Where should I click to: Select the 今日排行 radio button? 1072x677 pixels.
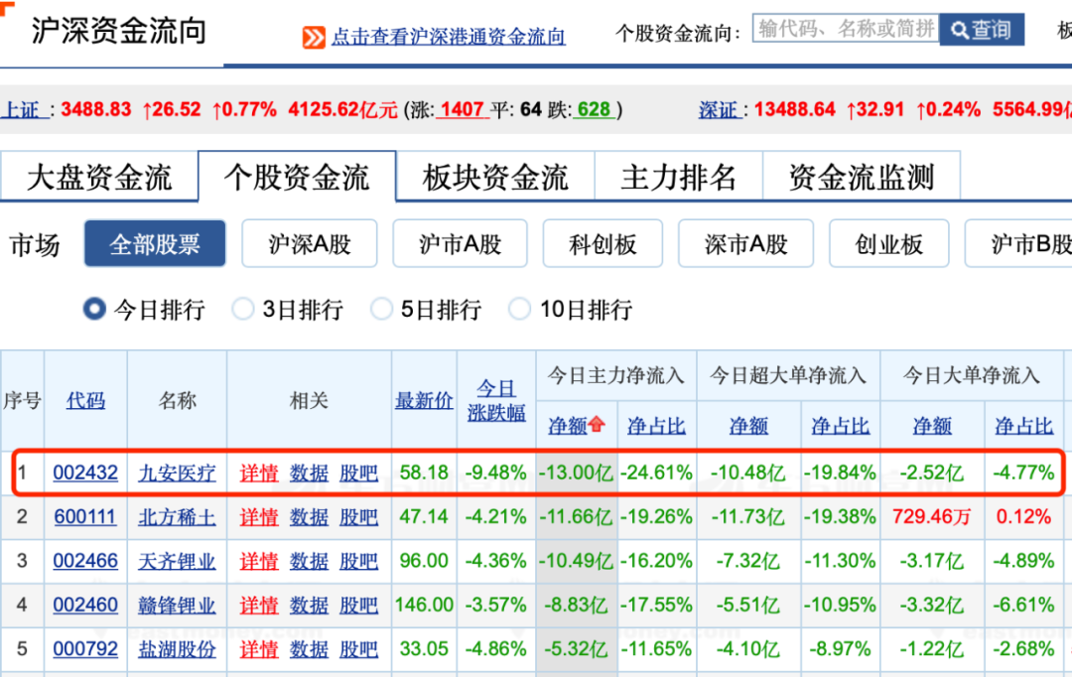[x=94, y=309]
